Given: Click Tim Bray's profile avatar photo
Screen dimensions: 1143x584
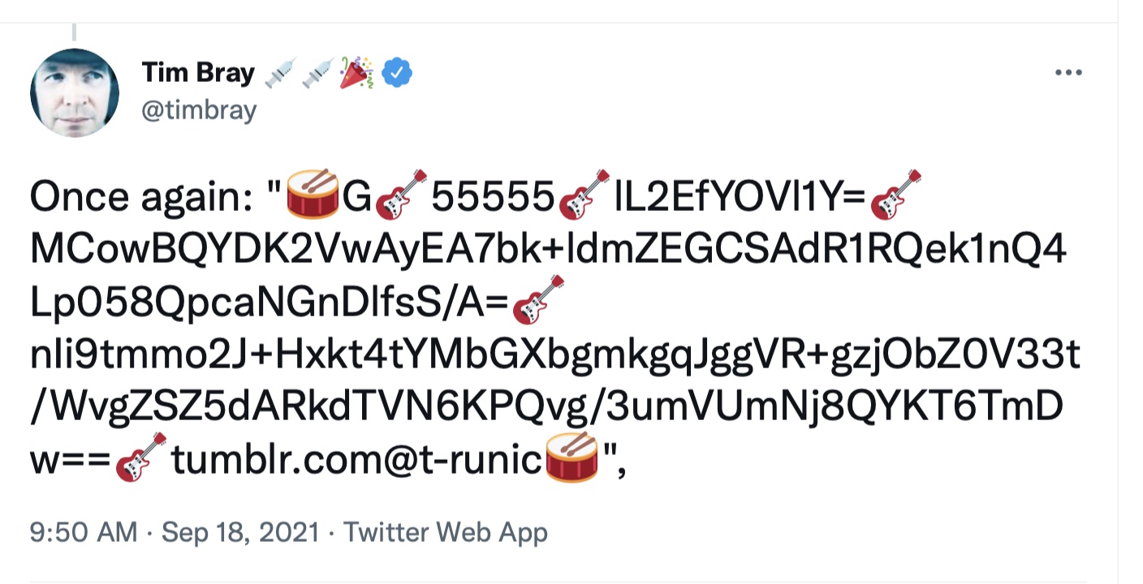Looking at the screenshot, I should click(x=75, y=92).
